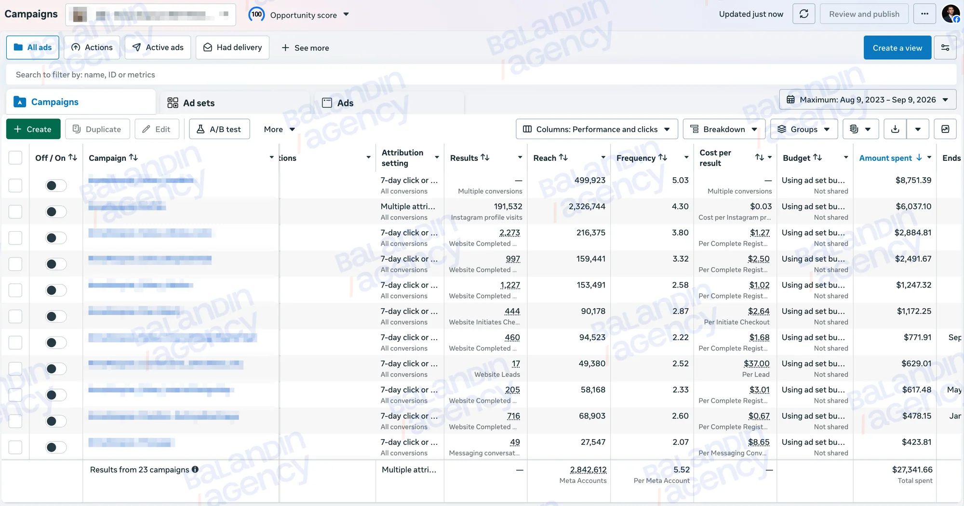964x506 pixels.
Task: Sort by Cost per result arrows
Action: point(760,157)
